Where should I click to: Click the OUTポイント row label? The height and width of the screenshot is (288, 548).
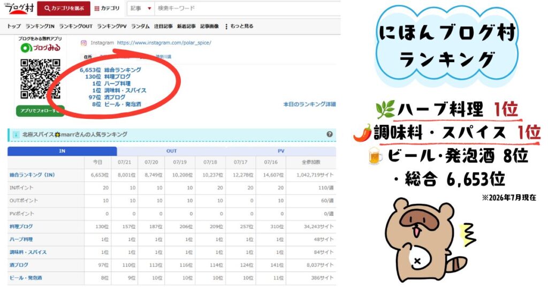pos(24,201)
